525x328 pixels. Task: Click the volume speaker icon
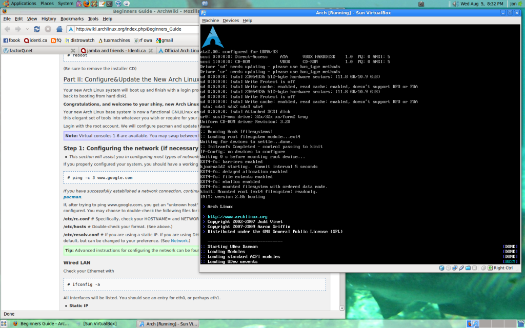[454, 4]
